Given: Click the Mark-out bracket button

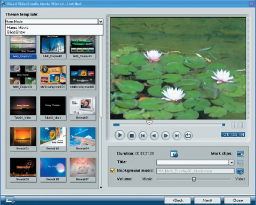Looking at the screenshot, I should [242, 125].
